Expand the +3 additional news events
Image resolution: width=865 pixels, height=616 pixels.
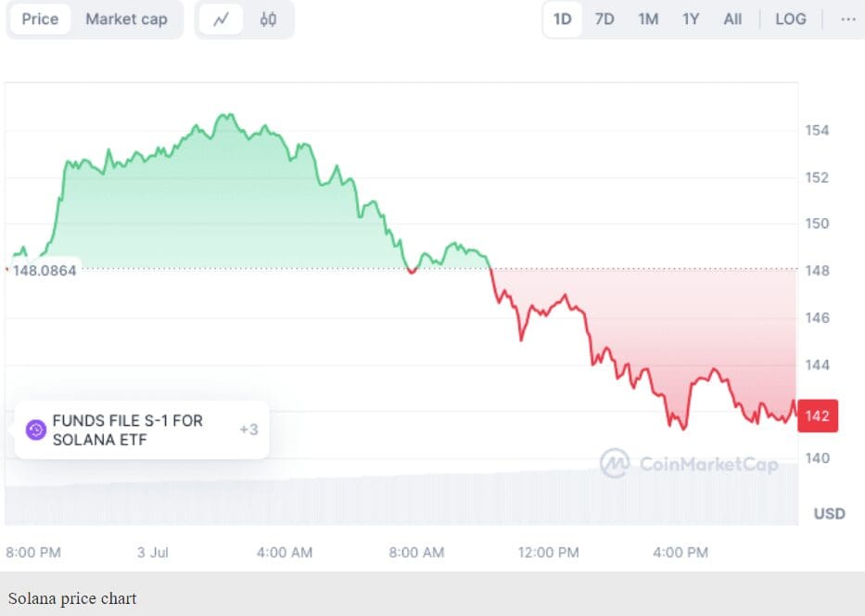(x=248, y=429)
